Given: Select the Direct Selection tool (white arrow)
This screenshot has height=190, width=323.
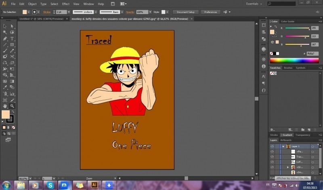Looking at the screenshot, I should pos(12,26).
